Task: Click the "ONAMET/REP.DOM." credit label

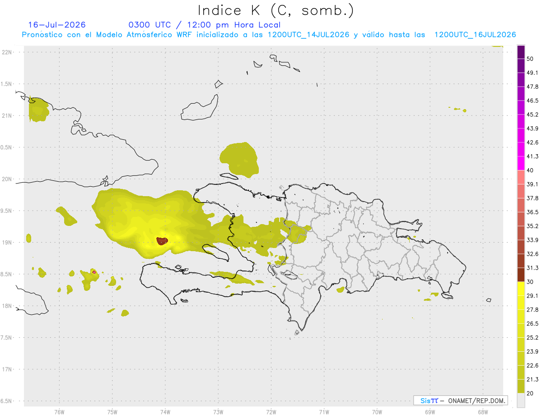Action: point(476,400)
